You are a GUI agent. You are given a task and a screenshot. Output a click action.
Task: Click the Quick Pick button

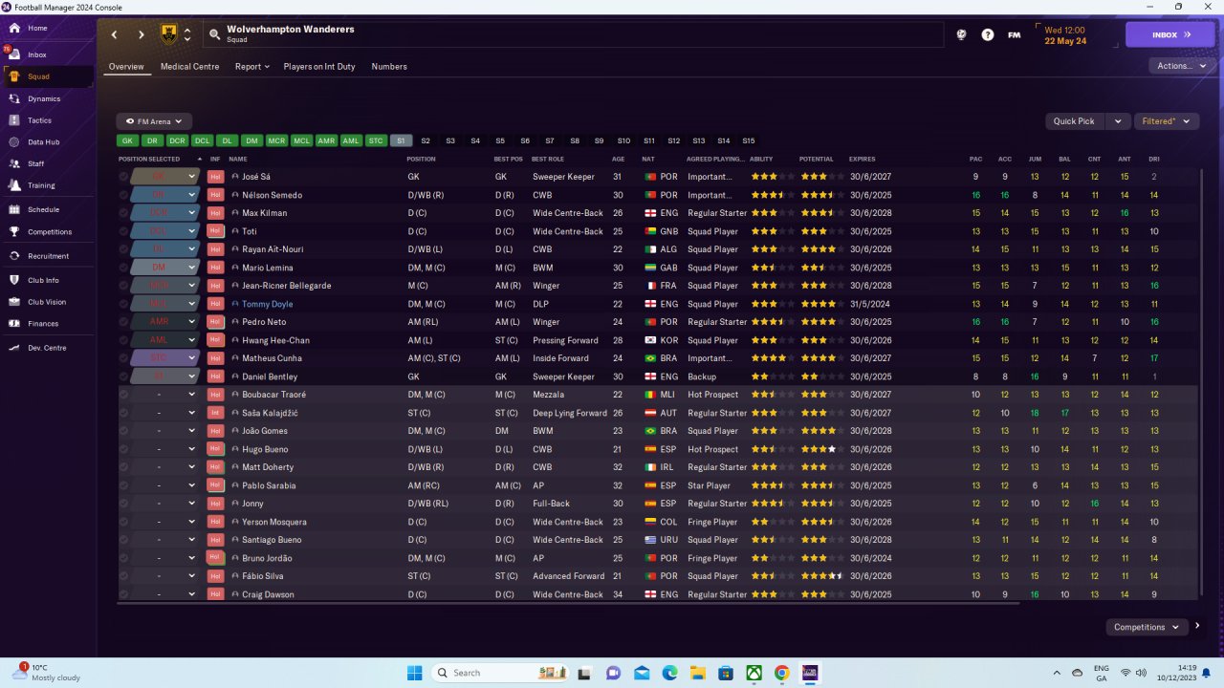click(x=1074, y=121)
